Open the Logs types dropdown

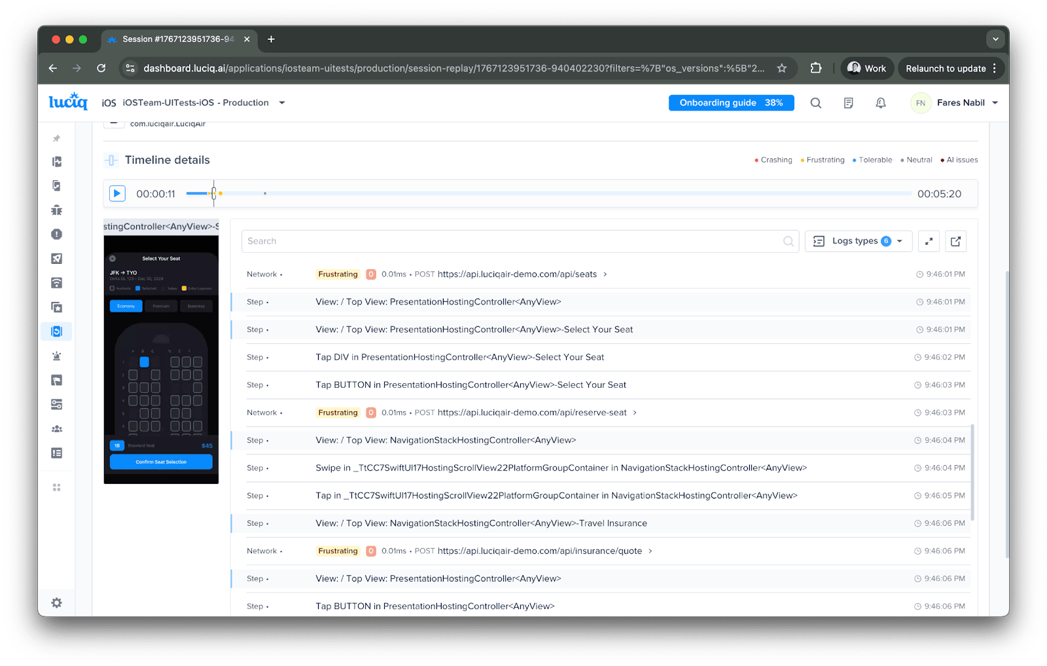(x=858, y=241)
